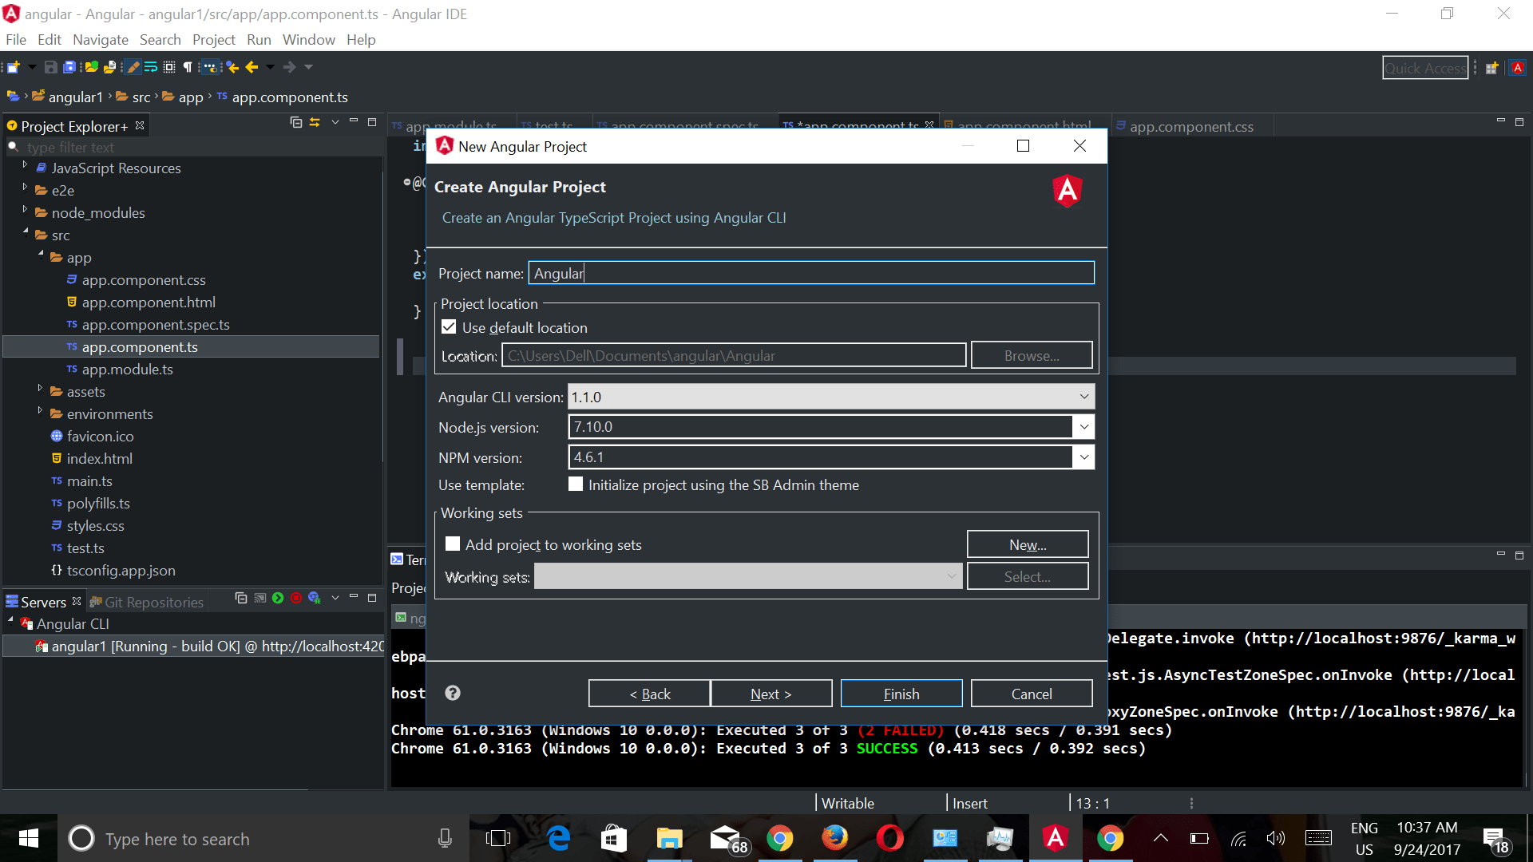Image resolution: width=1533 pixels, height=862 pixels.
Task: Expand the node_modules folder in Project Explorer
Action: [25, 212]
